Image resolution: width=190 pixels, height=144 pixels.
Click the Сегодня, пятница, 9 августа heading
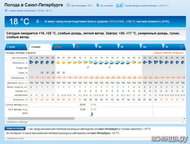point(21,53)
